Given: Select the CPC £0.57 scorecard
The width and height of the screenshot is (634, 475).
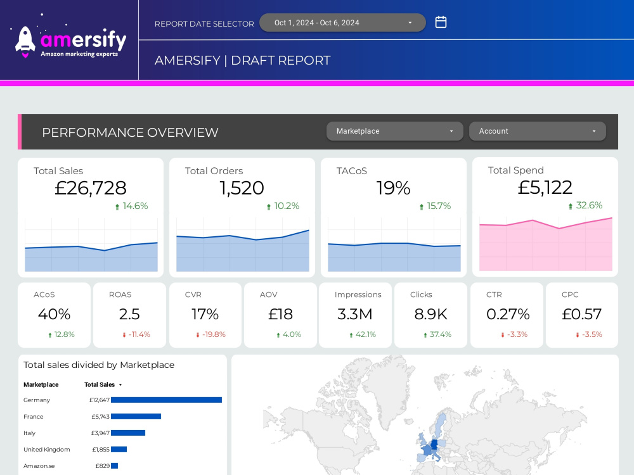Looking at the screenshot, I should [x=582, y=315].
